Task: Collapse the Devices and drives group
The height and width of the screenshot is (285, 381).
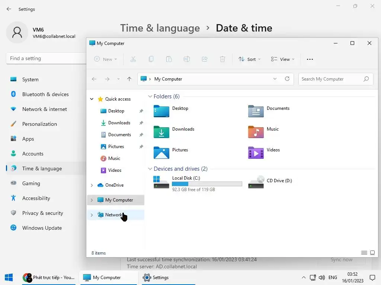Action: (150, 169)
